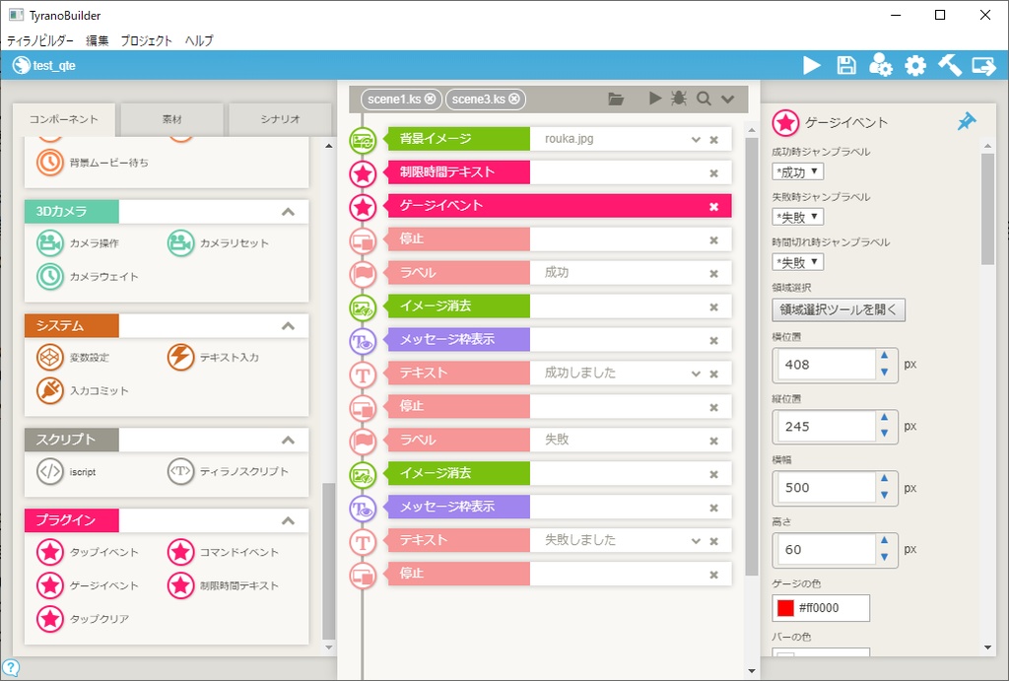Viewport: 1009px width, 681px height.
Task: Switch to コンポーネント tab
Action: point(64,119)
